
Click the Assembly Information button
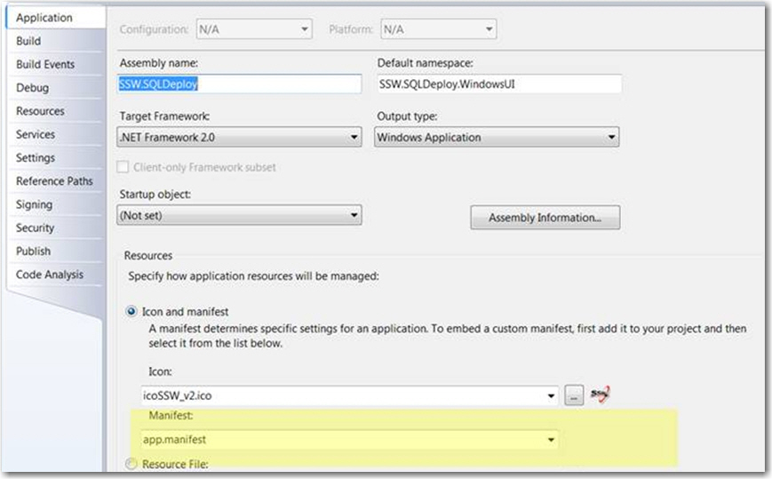545,218
